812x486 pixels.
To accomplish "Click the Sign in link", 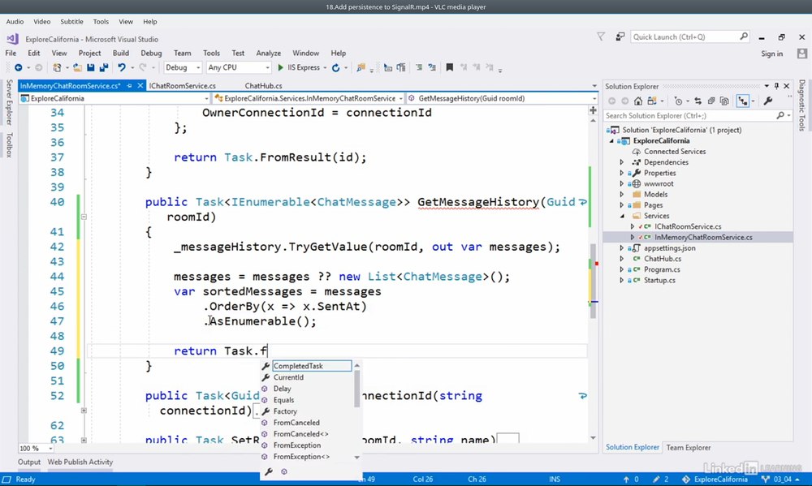I will (x=771, y=54).
